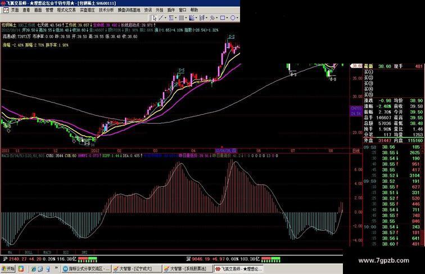Switch to the RSI indicator tab
This screenshot has width=425, height=274.
(x=66, y=252)
